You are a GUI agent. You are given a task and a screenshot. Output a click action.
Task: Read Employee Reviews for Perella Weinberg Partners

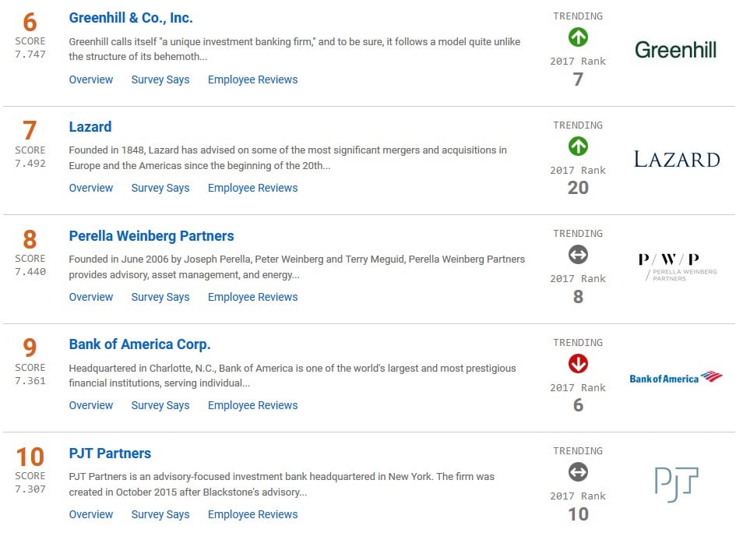(x=252, y=297)
